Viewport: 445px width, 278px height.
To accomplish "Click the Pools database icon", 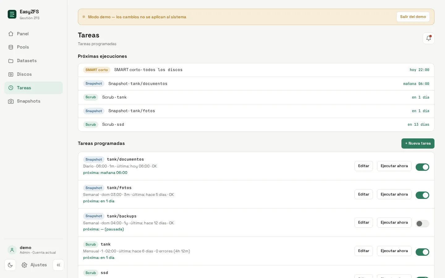I will pos(11,47).
